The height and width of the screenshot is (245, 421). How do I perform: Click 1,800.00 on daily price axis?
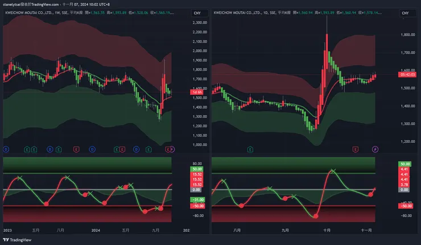[408, 35]
